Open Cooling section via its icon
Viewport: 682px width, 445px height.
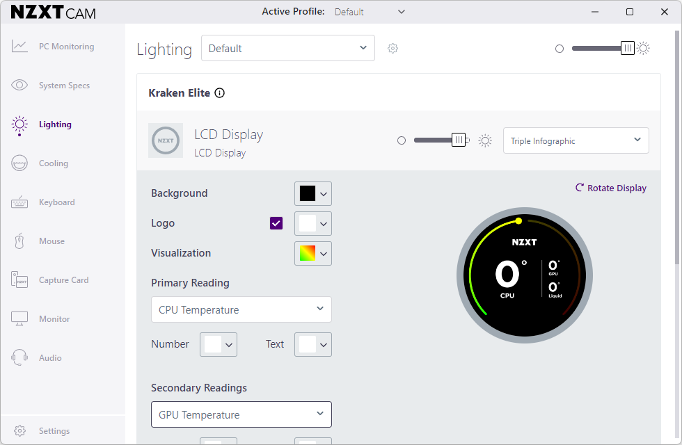click(19, 163)
